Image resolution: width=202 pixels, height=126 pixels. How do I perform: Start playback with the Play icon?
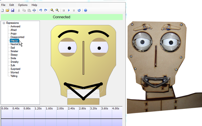(69, 10)
